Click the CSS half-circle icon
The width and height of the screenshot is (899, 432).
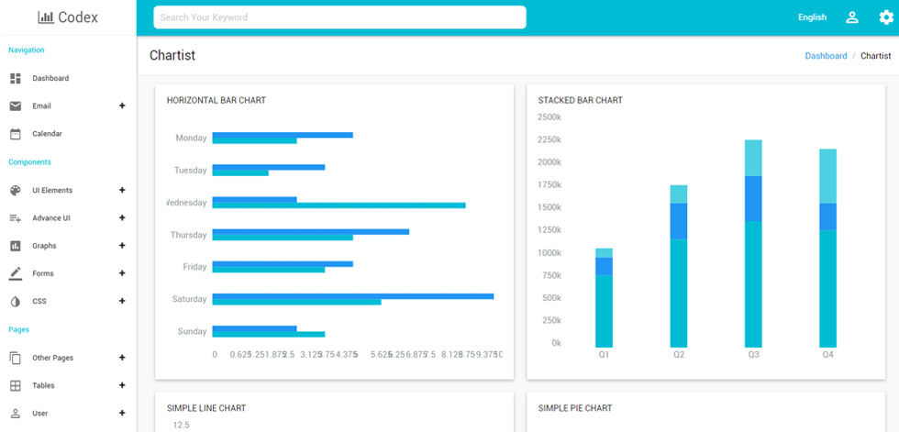(x=16, y=302)
